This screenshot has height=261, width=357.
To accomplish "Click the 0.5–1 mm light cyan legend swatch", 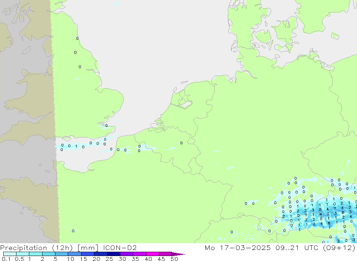I will click(22, 254).
